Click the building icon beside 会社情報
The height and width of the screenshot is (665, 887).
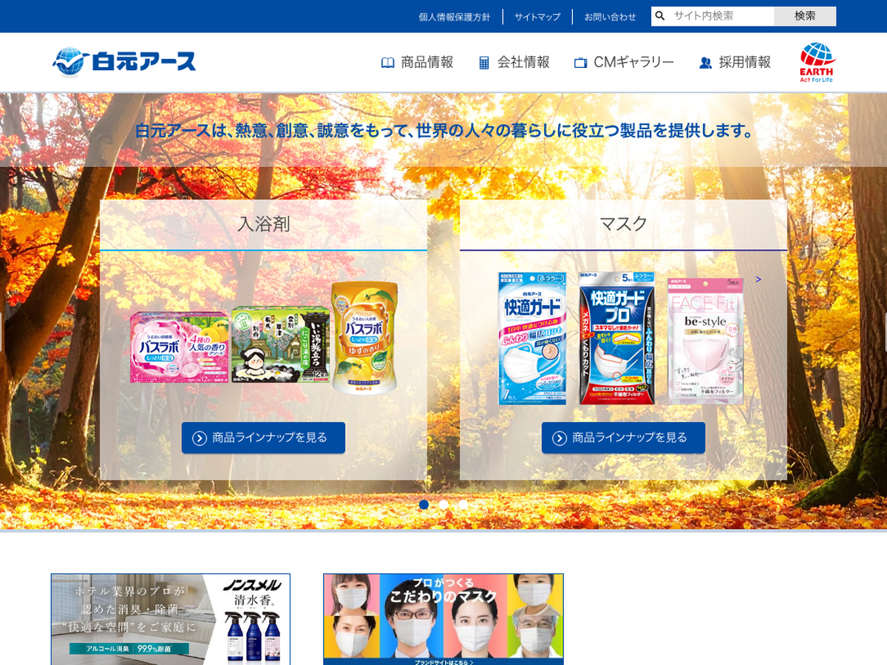click(x=484, y=63)
